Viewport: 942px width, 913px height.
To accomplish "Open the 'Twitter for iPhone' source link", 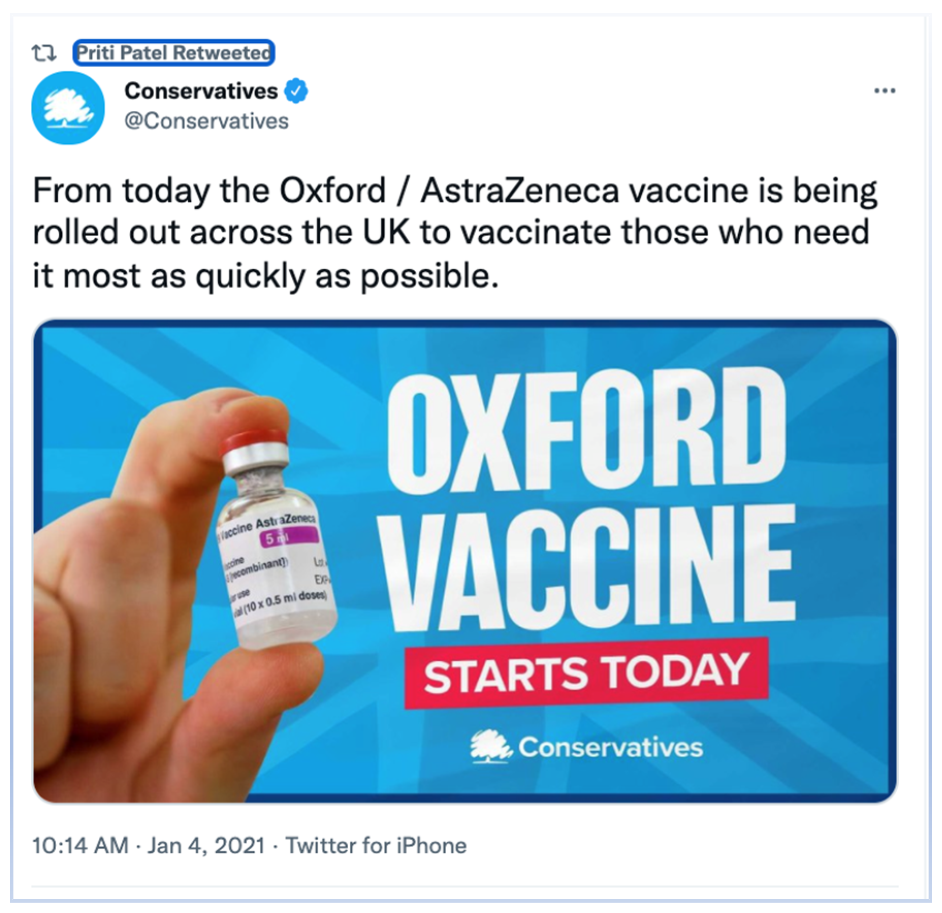I will tap(376, 846).
